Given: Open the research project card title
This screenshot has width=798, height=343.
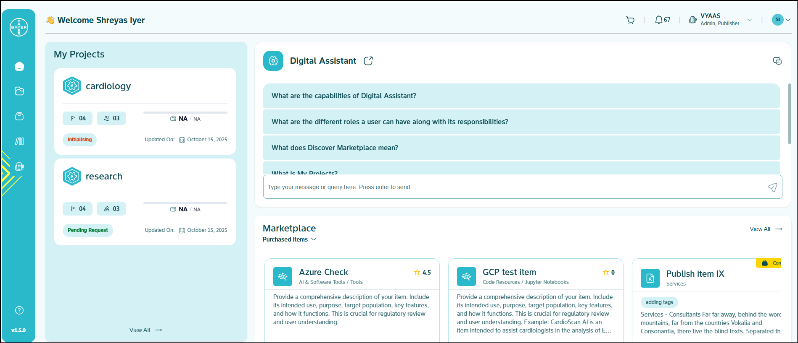Looking at the screenshot, I should click(x=104, y=177).
